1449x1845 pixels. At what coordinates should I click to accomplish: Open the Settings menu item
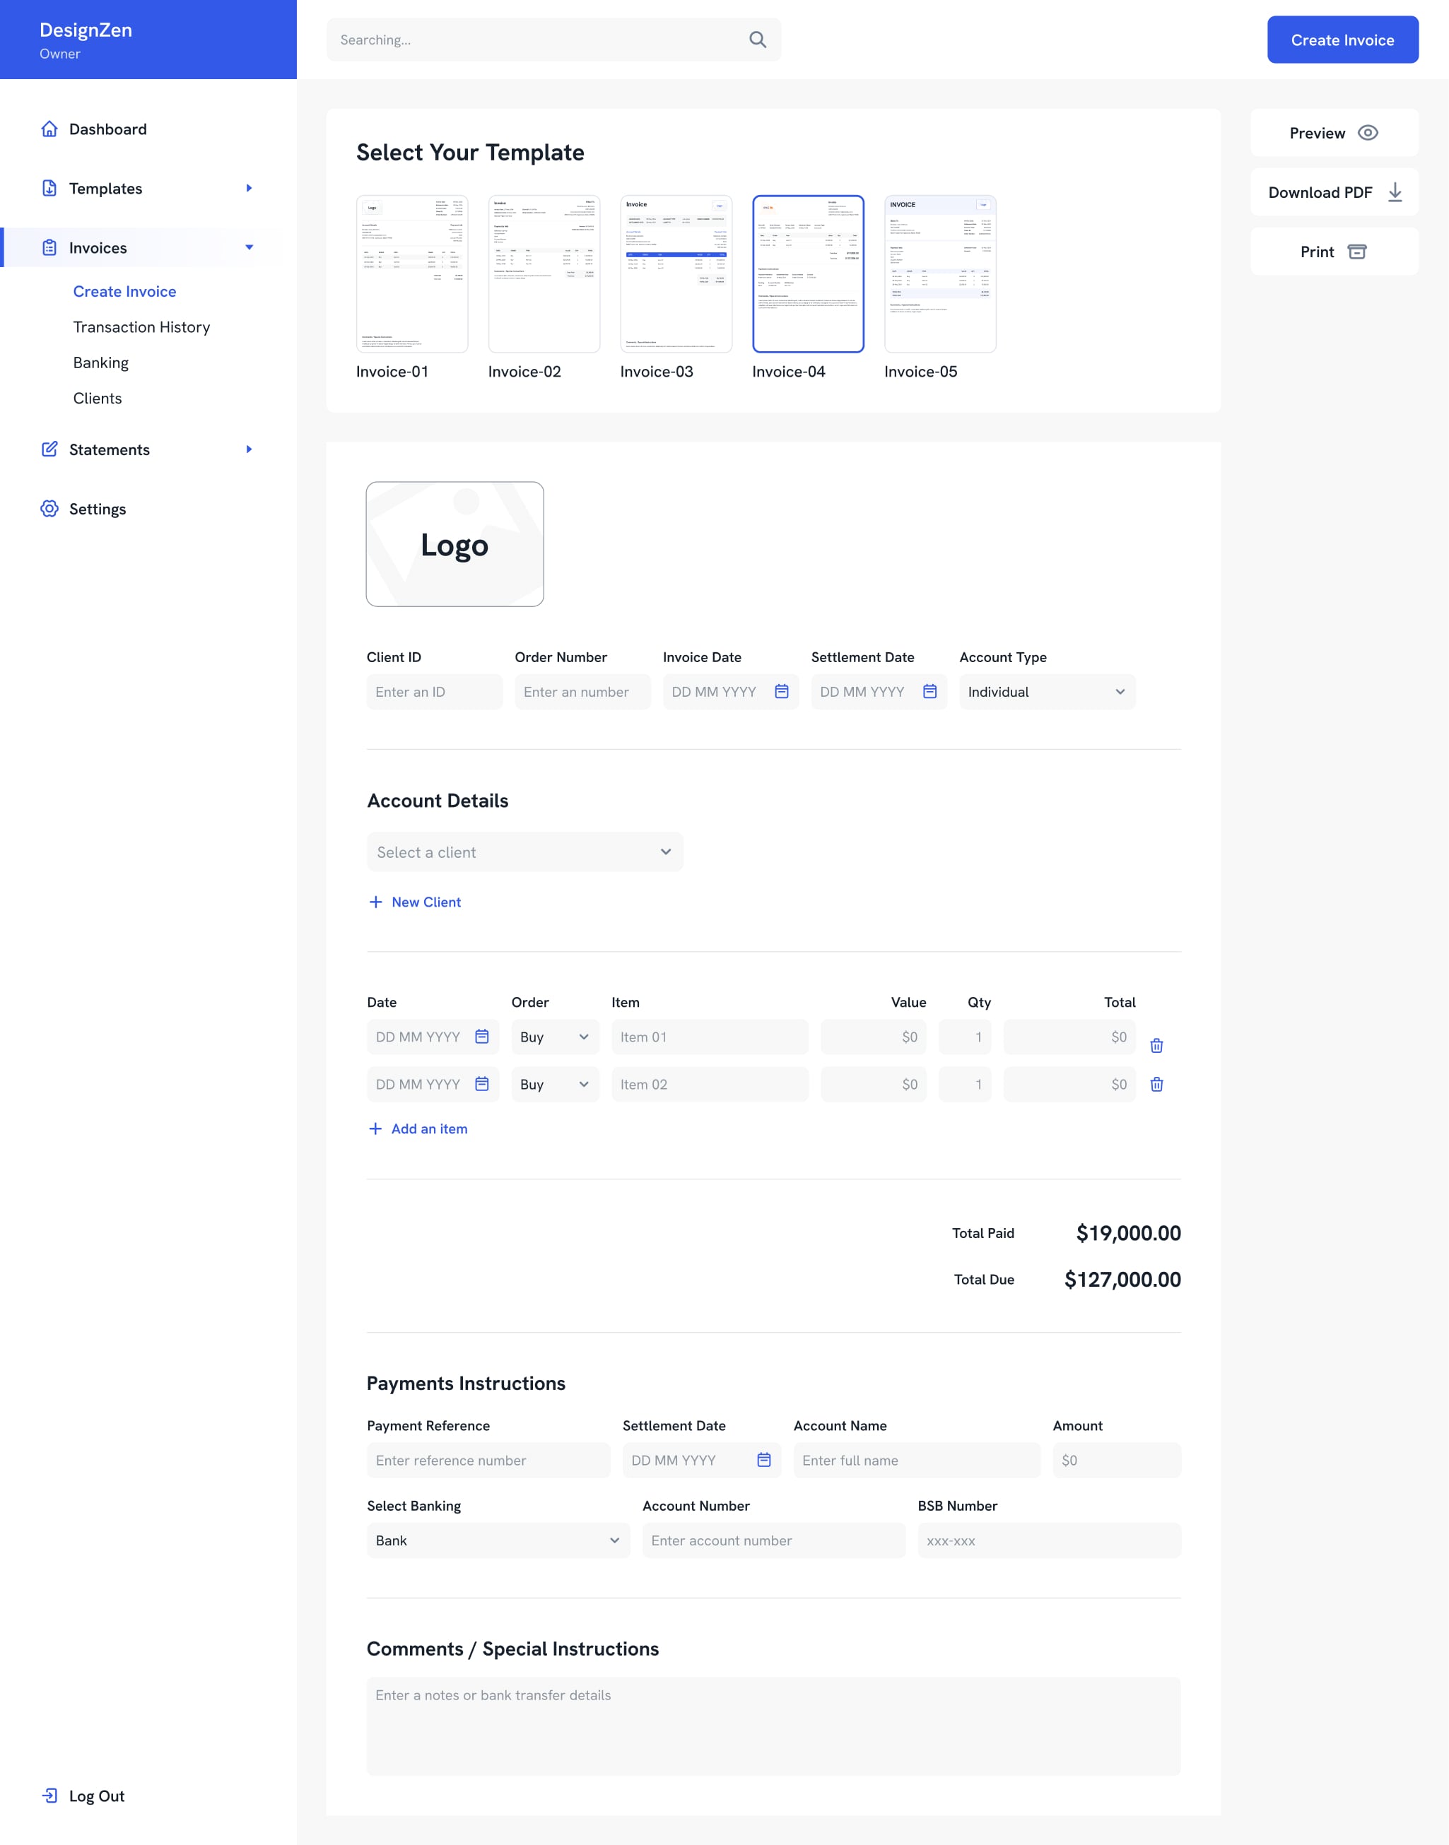(x=98, y=509)
